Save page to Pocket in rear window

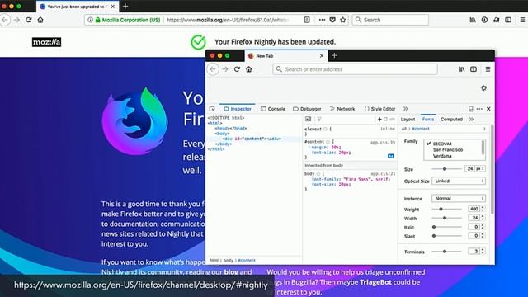point(332,20)
